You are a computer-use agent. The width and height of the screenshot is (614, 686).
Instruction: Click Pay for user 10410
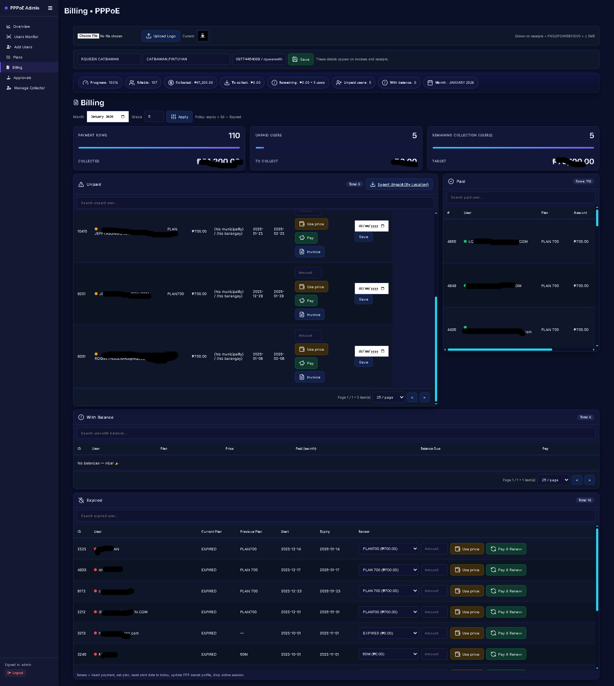coord(306,238)
